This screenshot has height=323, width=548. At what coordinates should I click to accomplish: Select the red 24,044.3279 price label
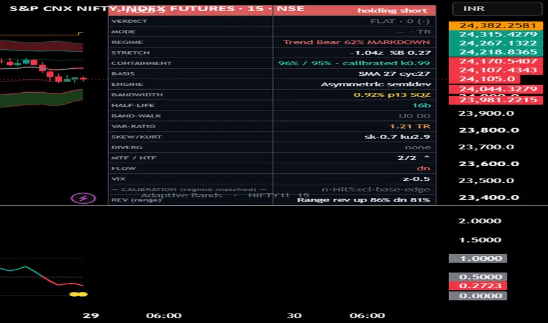(x=496, y=89)
